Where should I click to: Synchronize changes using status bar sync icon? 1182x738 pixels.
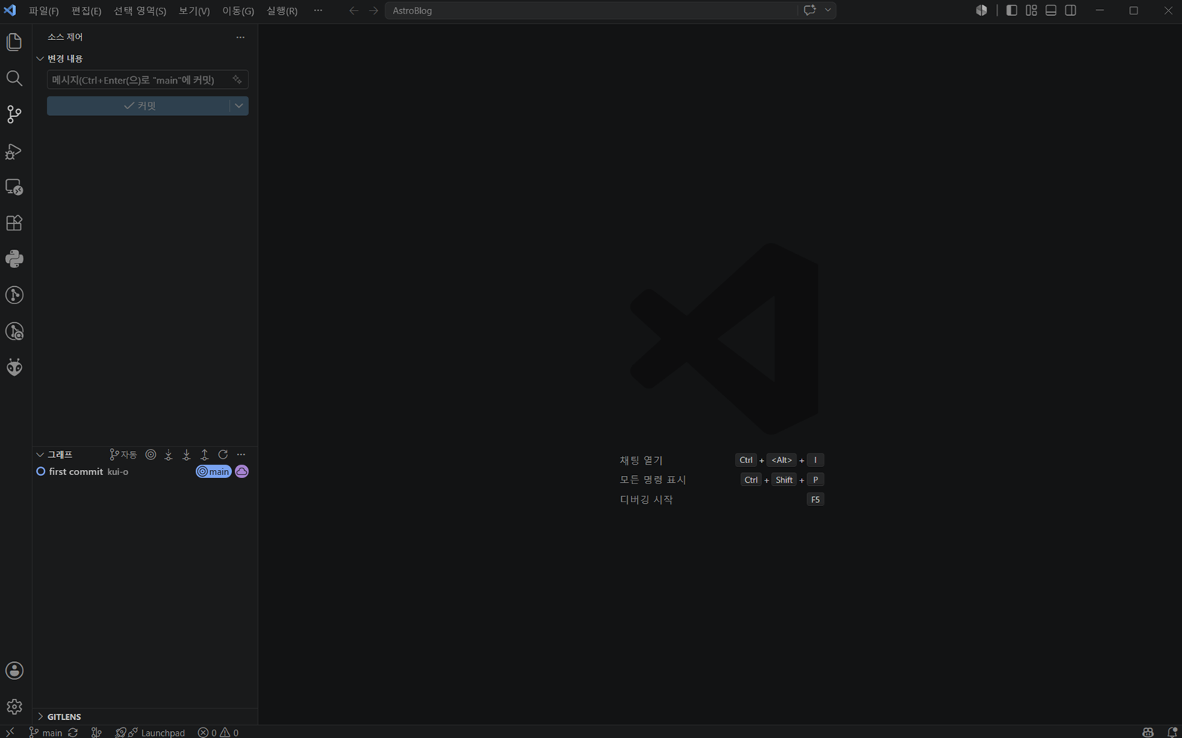point(73,732)
